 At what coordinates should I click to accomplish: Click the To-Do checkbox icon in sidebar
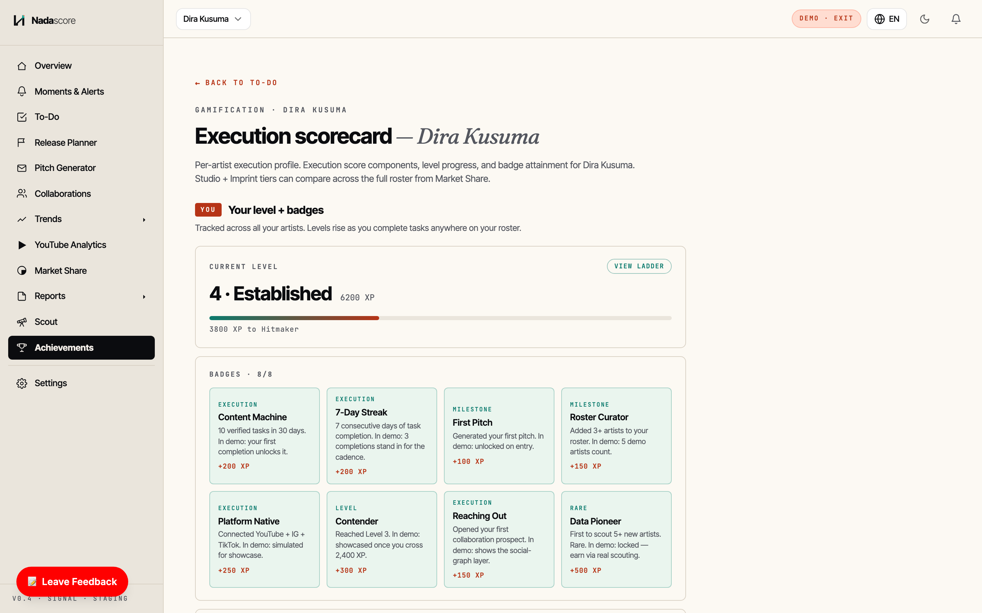point(22,117)
